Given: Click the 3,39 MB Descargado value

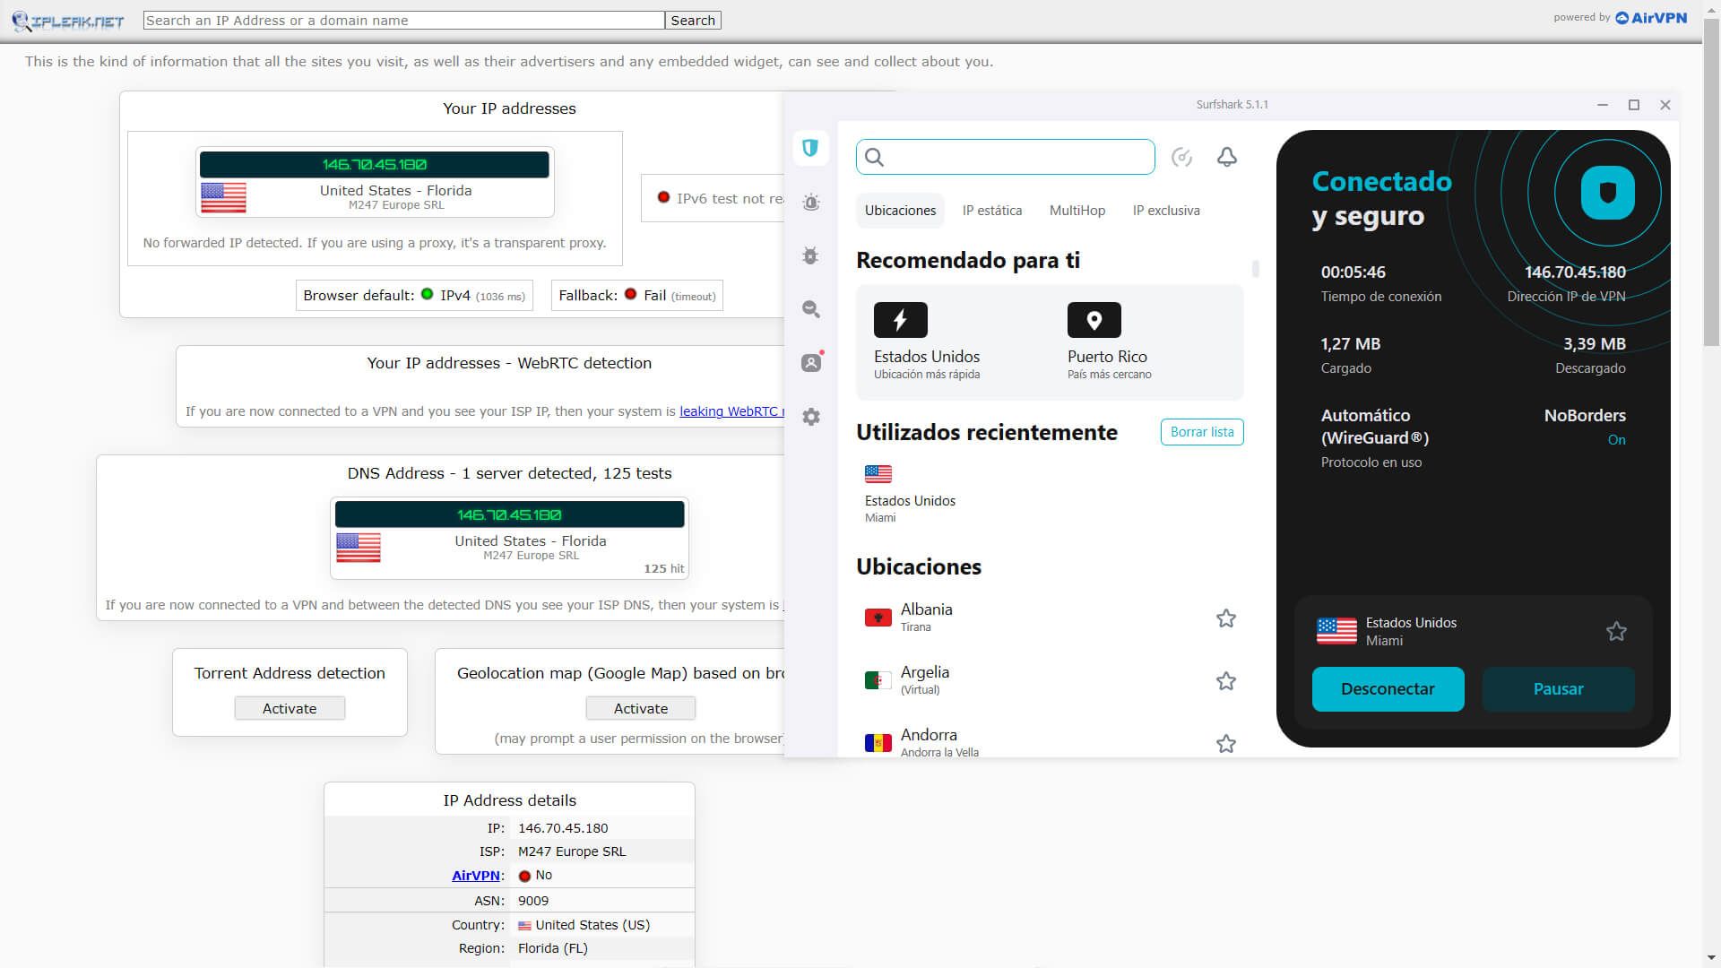Looking at the screenshot, I should coord(1595,343).
